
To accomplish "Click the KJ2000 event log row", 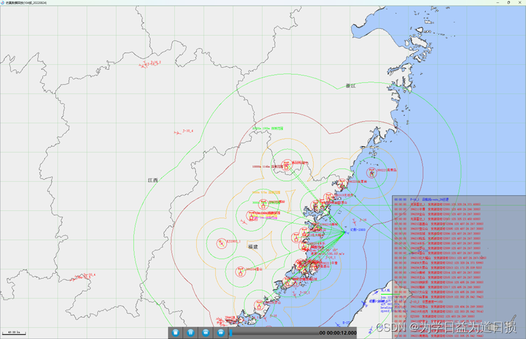I will [x=434, y=316].
